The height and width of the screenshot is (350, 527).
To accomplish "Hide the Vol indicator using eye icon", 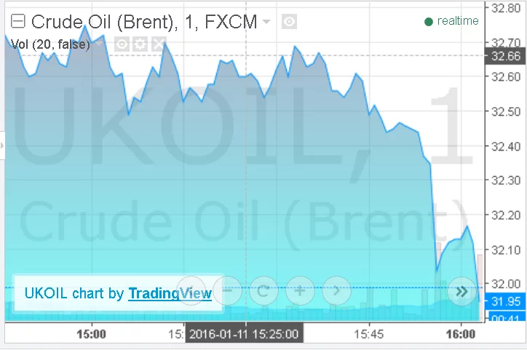I will click(x=122, y=44).
